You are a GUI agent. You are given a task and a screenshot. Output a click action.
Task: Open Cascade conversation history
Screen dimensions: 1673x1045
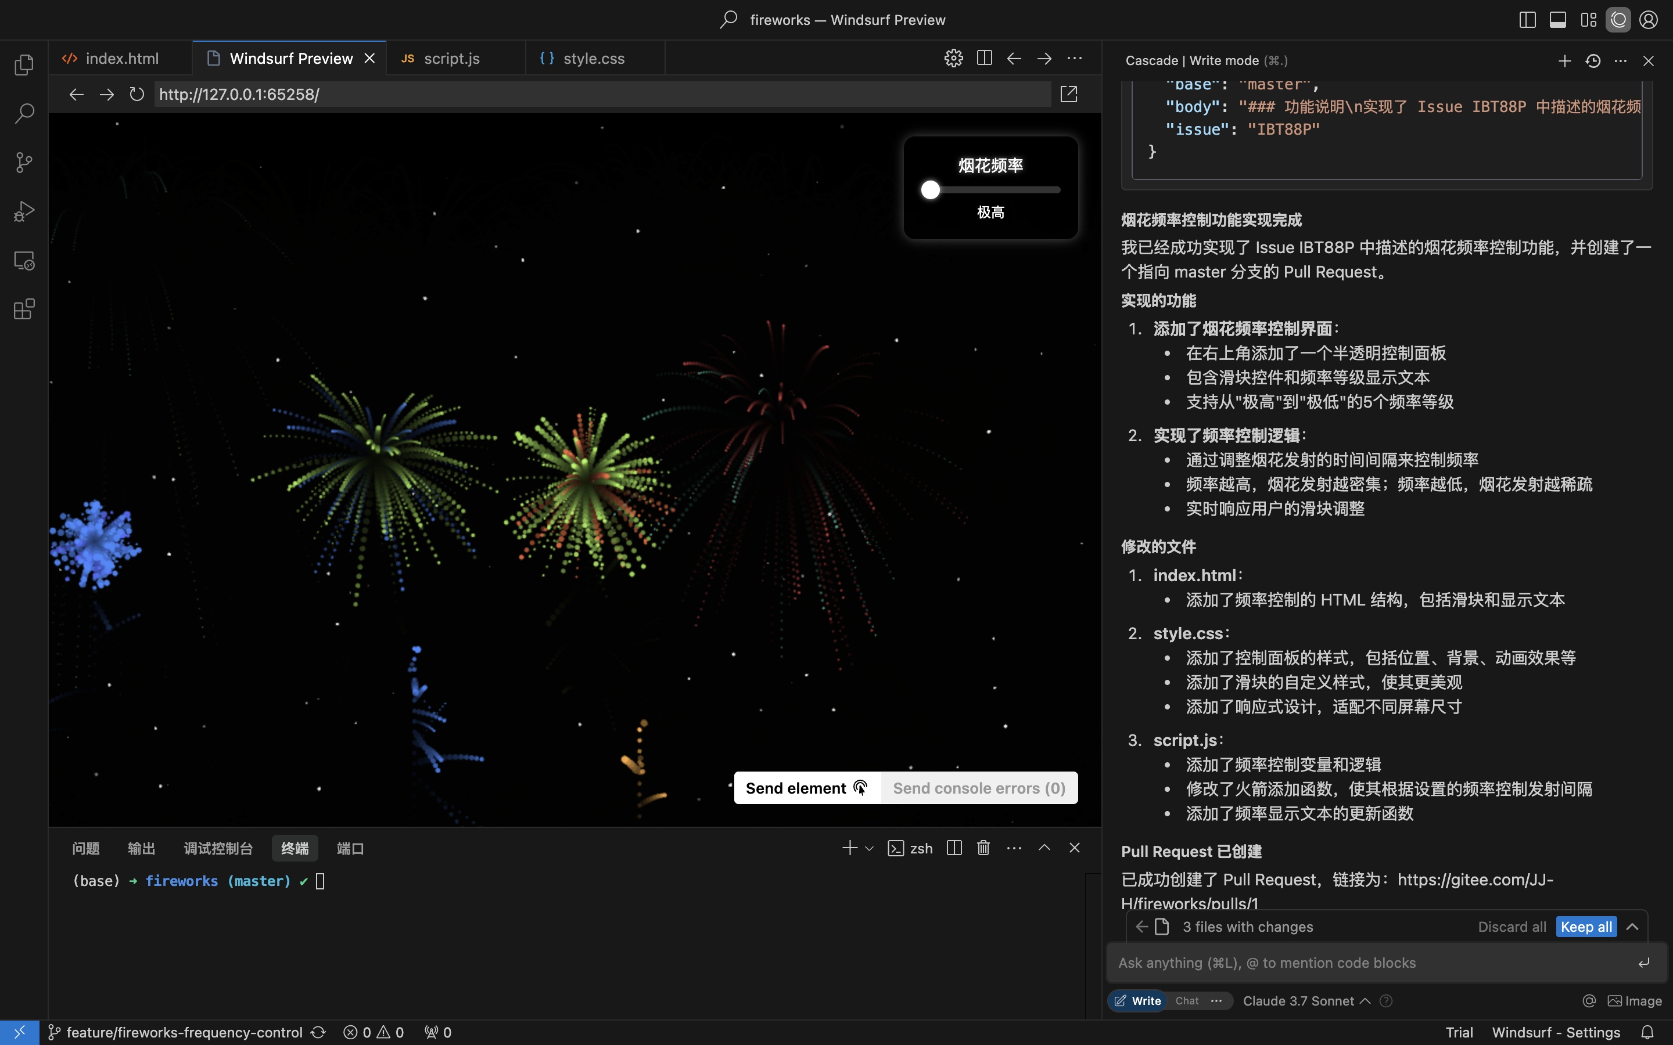pyautogui.click(x=1593, y=61)
